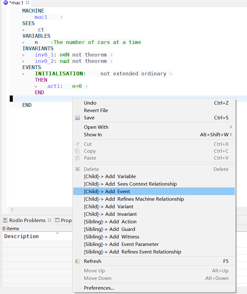
Task: Click the n≤d predicate
Action: (x=65, y=61)
